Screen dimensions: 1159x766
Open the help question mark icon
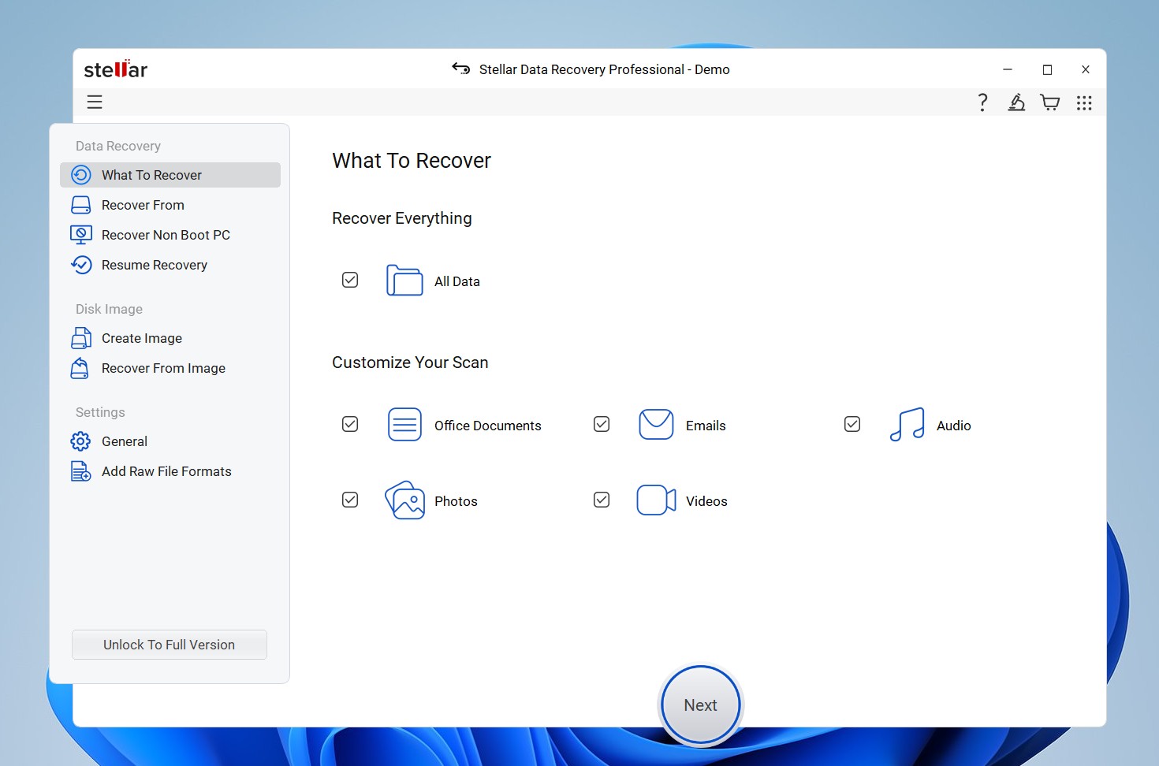click(x=982, y=102)
